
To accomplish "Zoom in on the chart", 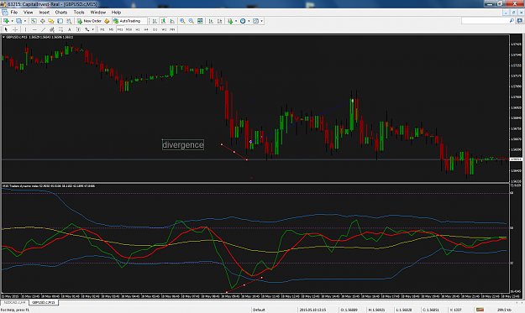I will [182, 21].
